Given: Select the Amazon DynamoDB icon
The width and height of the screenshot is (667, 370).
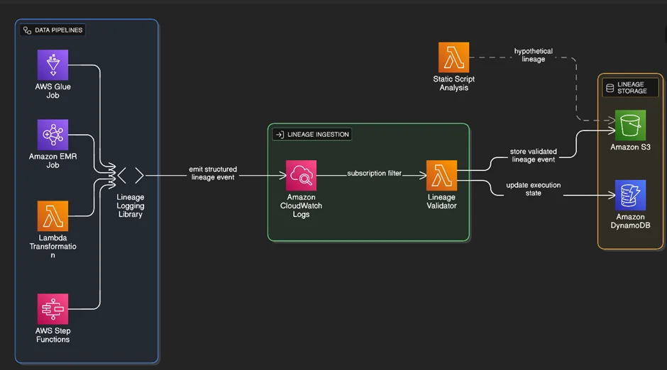Looking at the screenshot, I should (x=630, y=195).
